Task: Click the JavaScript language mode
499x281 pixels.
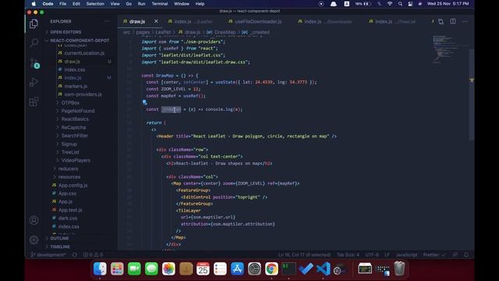Action: [406, 254]
